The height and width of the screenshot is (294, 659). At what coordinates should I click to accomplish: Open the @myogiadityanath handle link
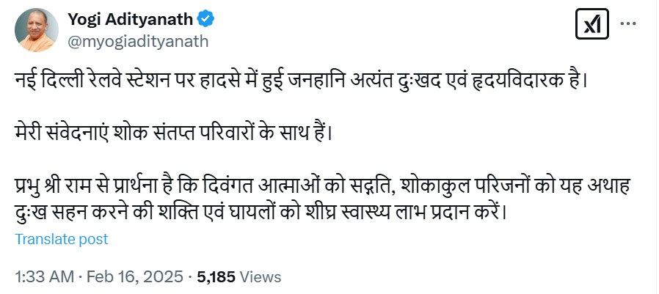click(x=138, y=41)
